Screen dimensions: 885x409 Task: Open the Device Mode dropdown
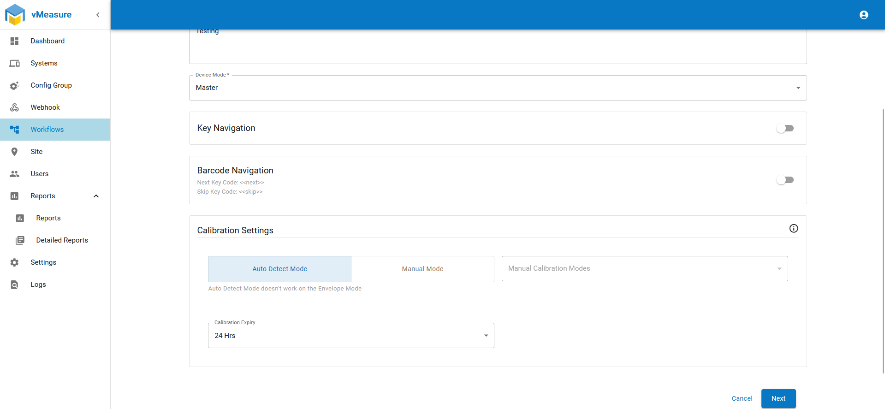pyautogui.click(x=498, y=88)
